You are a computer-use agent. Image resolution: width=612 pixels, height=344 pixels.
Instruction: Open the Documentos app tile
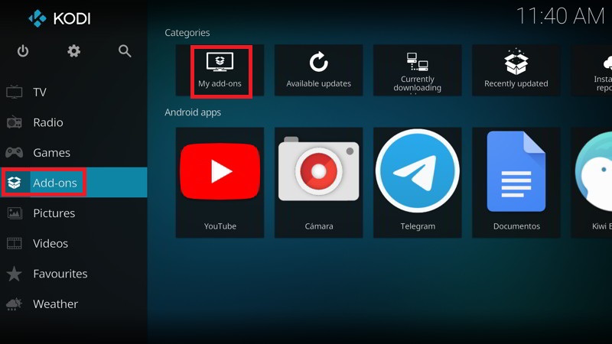(x=516, y=182)
